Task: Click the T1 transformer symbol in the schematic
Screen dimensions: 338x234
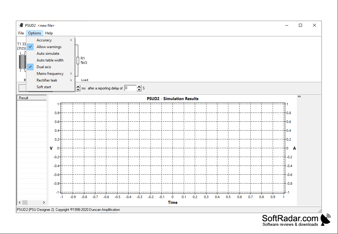Action: pyautogui.click(x=22, y=61)
